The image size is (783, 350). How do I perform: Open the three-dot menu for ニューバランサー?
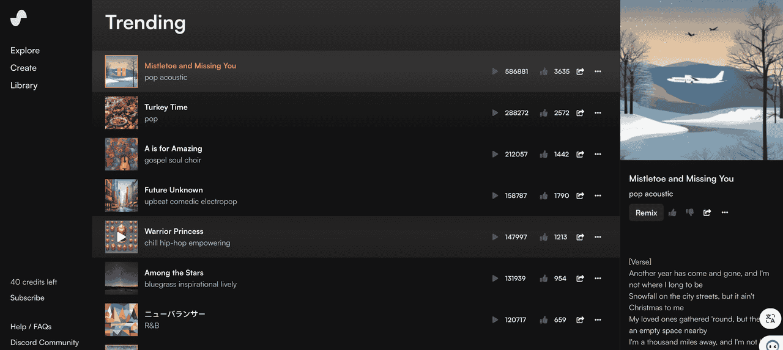(598, 320)
